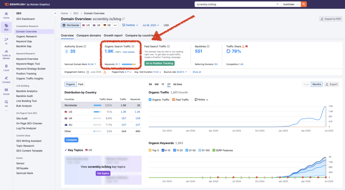Select All time range tab
The height and width of the screenshot is (190, 345).
coord(178,84)
